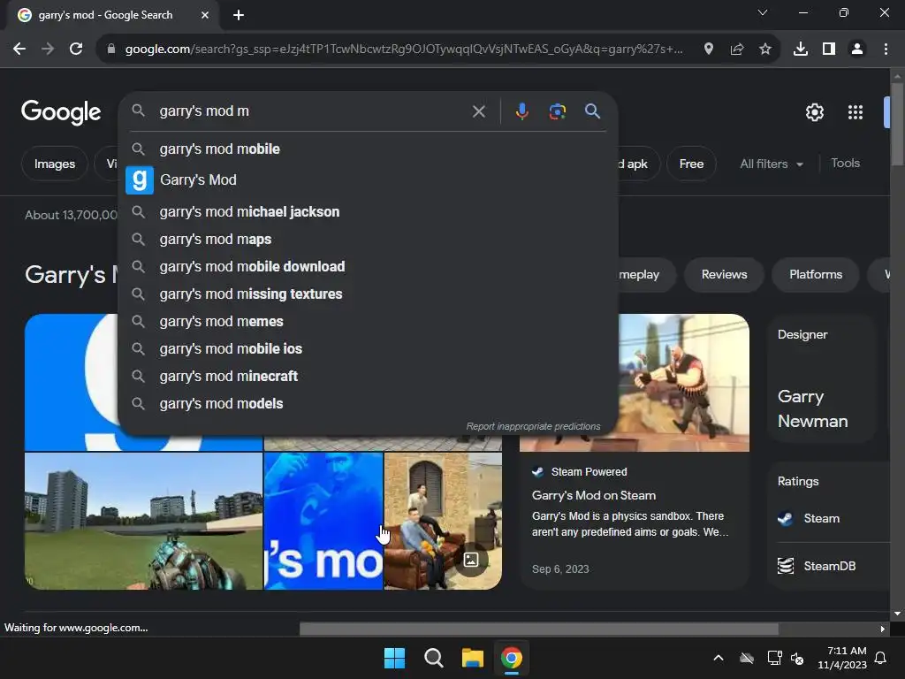Open Windows Start menu
905x679 pixels.
click(x=395, y=658)
